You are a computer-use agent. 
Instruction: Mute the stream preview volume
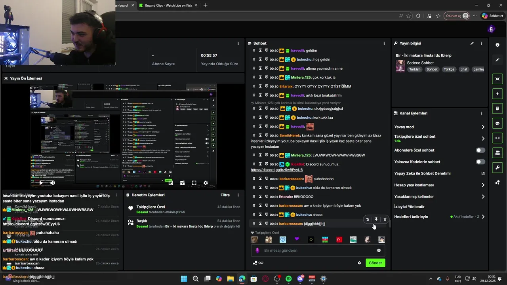(x=52, y=183)
